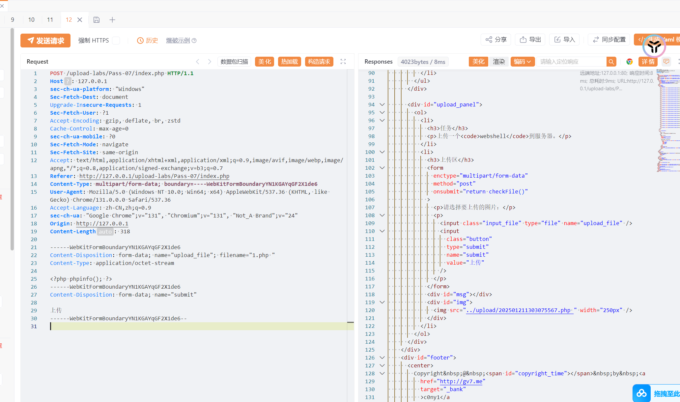Focus the 请输入定位响应 search field

pyautogui.click(x=571, y=62)
